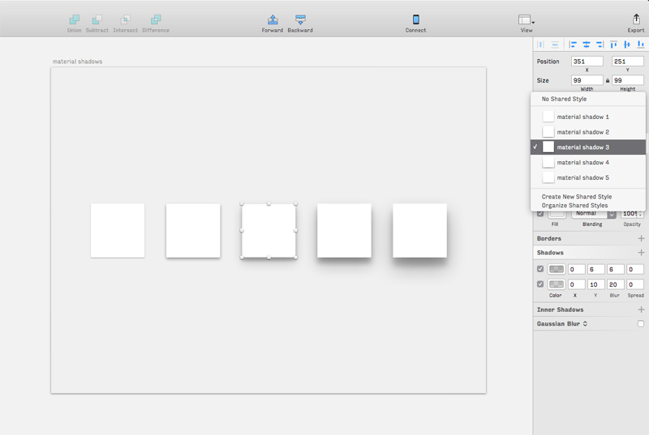Click the Position Y input field
The height and width of the screenshot is (435, 649).
click(x=628, y=61)
